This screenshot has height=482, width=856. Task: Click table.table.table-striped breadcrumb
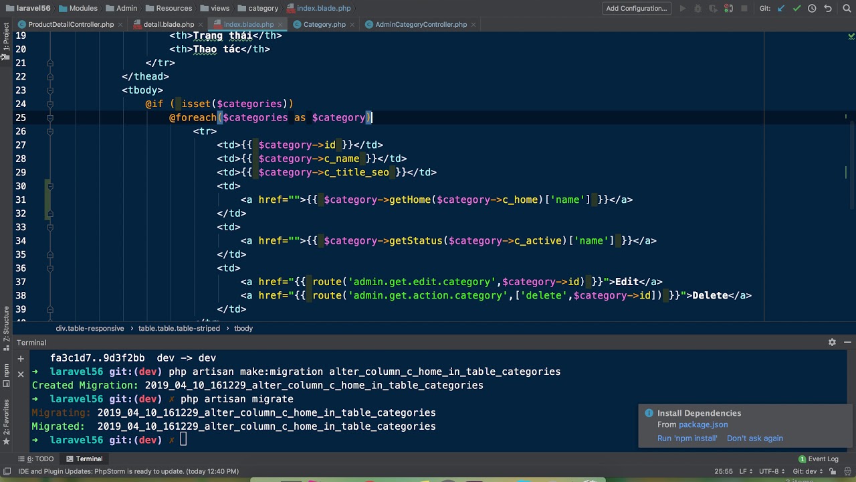180,329
